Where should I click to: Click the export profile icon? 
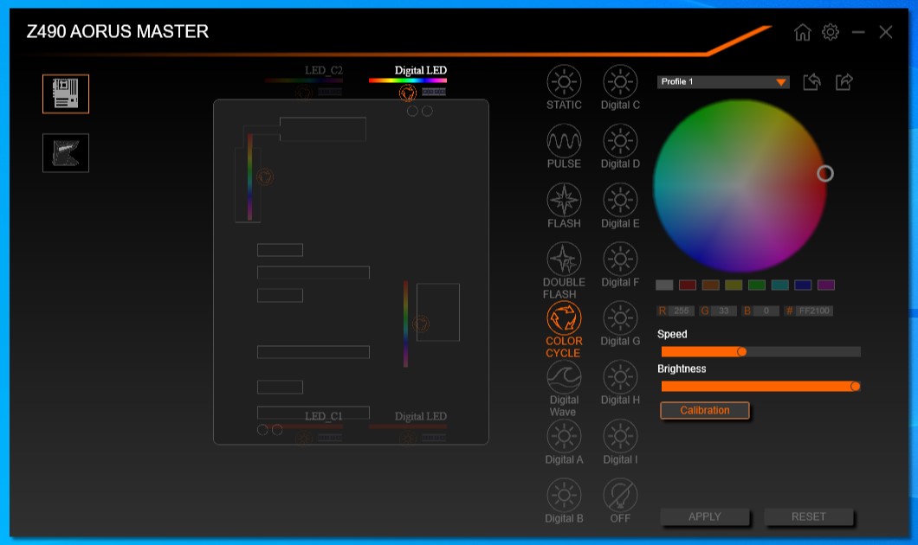pyautogui.click(x=844, y=82)
